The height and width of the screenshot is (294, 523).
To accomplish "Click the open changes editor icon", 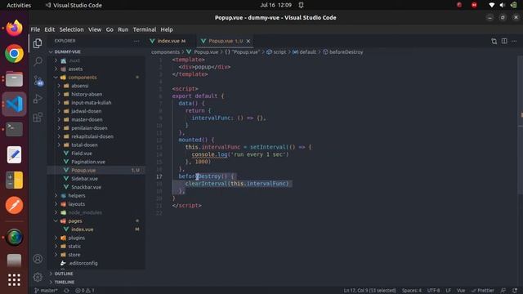I will pyautogui.click(x=494, y=41).
